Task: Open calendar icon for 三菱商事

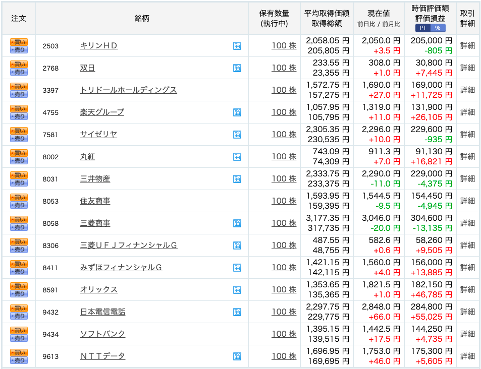Action: (237, 223)
